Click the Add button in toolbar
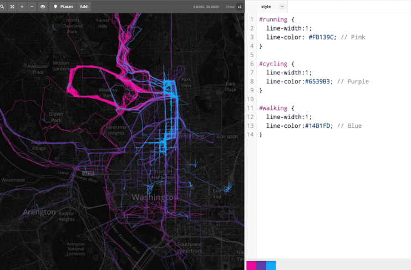Screen dimensions: 411x270 (83, 7)
